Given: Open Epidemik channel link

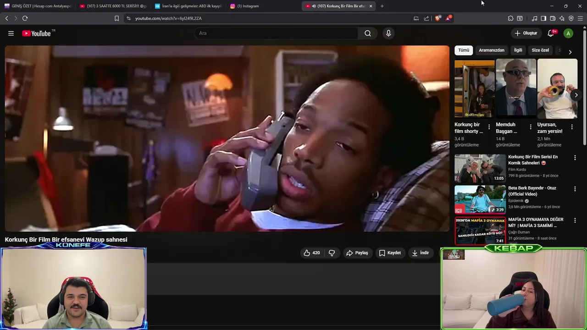Looking at the screenshot, I should [x=516, y=201].
